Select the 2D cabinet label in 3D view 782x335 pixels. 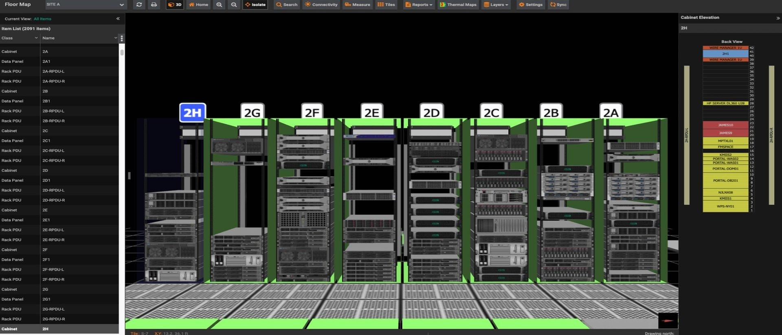click(431, 112)
